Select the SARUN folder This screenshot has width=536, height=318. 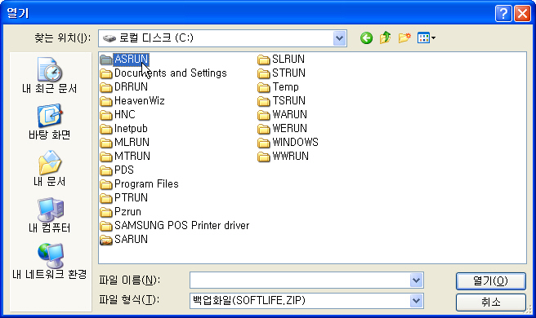pyautogui.click(x=124, y=240)
